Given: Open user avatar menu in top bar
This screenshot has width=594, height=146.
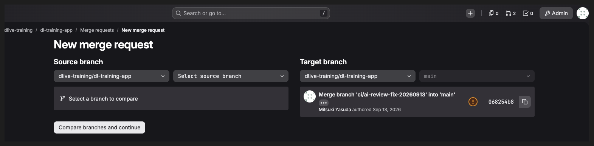Looking at the screenshot, I should click(x=582, y=13).
